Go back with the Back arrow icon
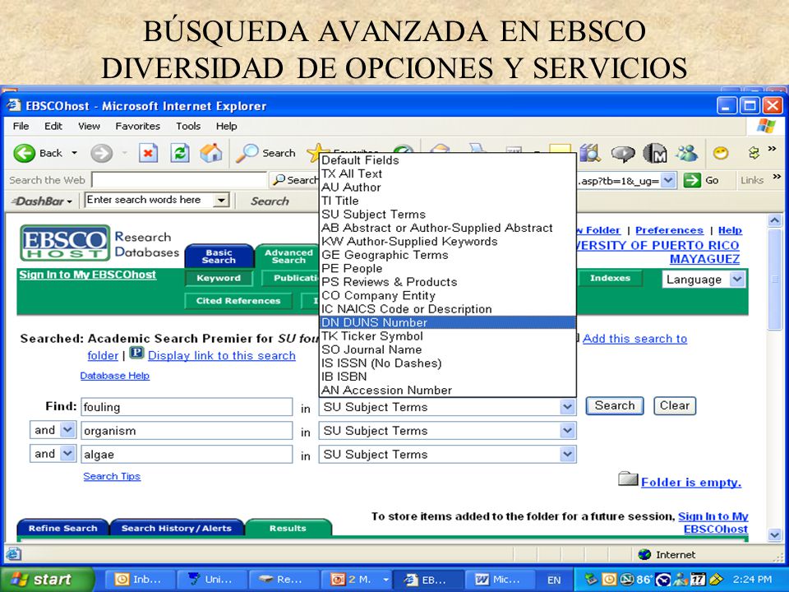Screen dimensions: 789x592 pos(24,153)
